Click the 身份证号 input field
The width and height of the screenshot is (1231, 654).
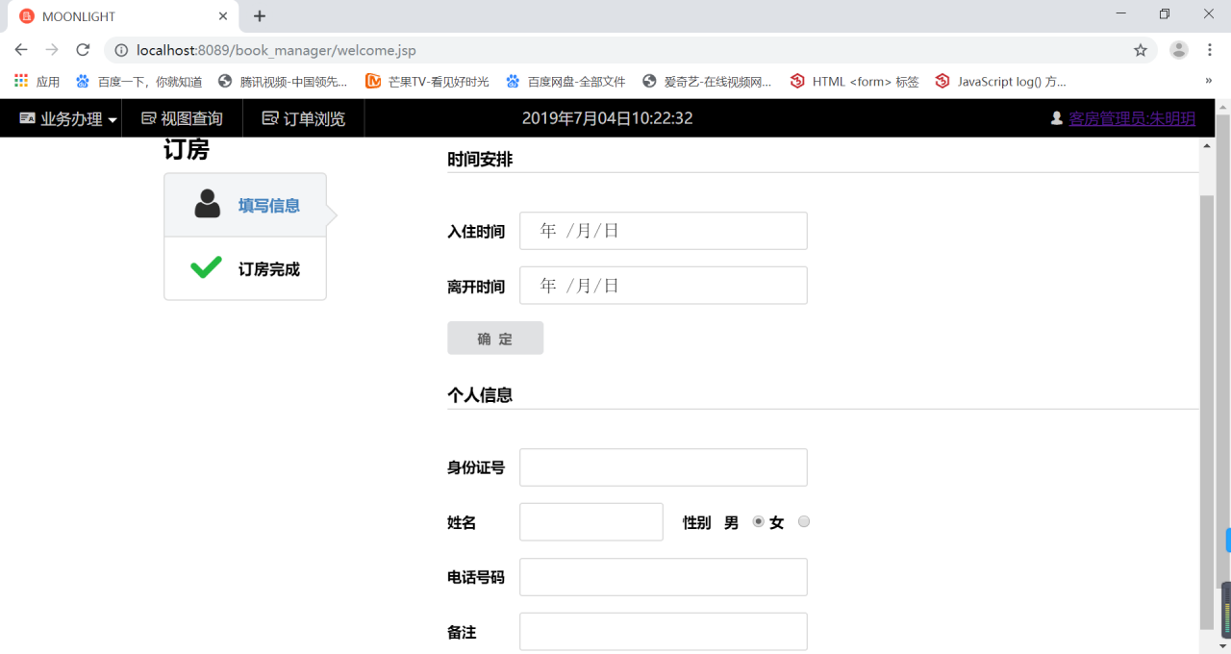(x=664, y=467)
